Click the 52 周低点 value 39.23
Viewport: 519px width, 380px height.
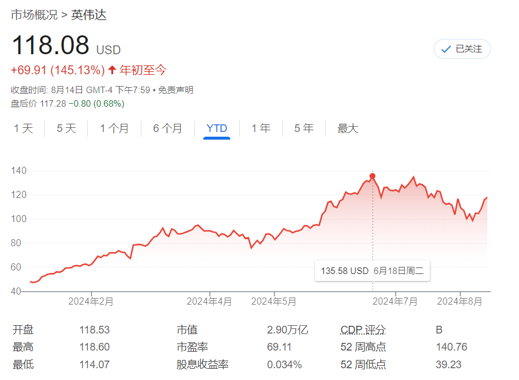click(448, 365)
